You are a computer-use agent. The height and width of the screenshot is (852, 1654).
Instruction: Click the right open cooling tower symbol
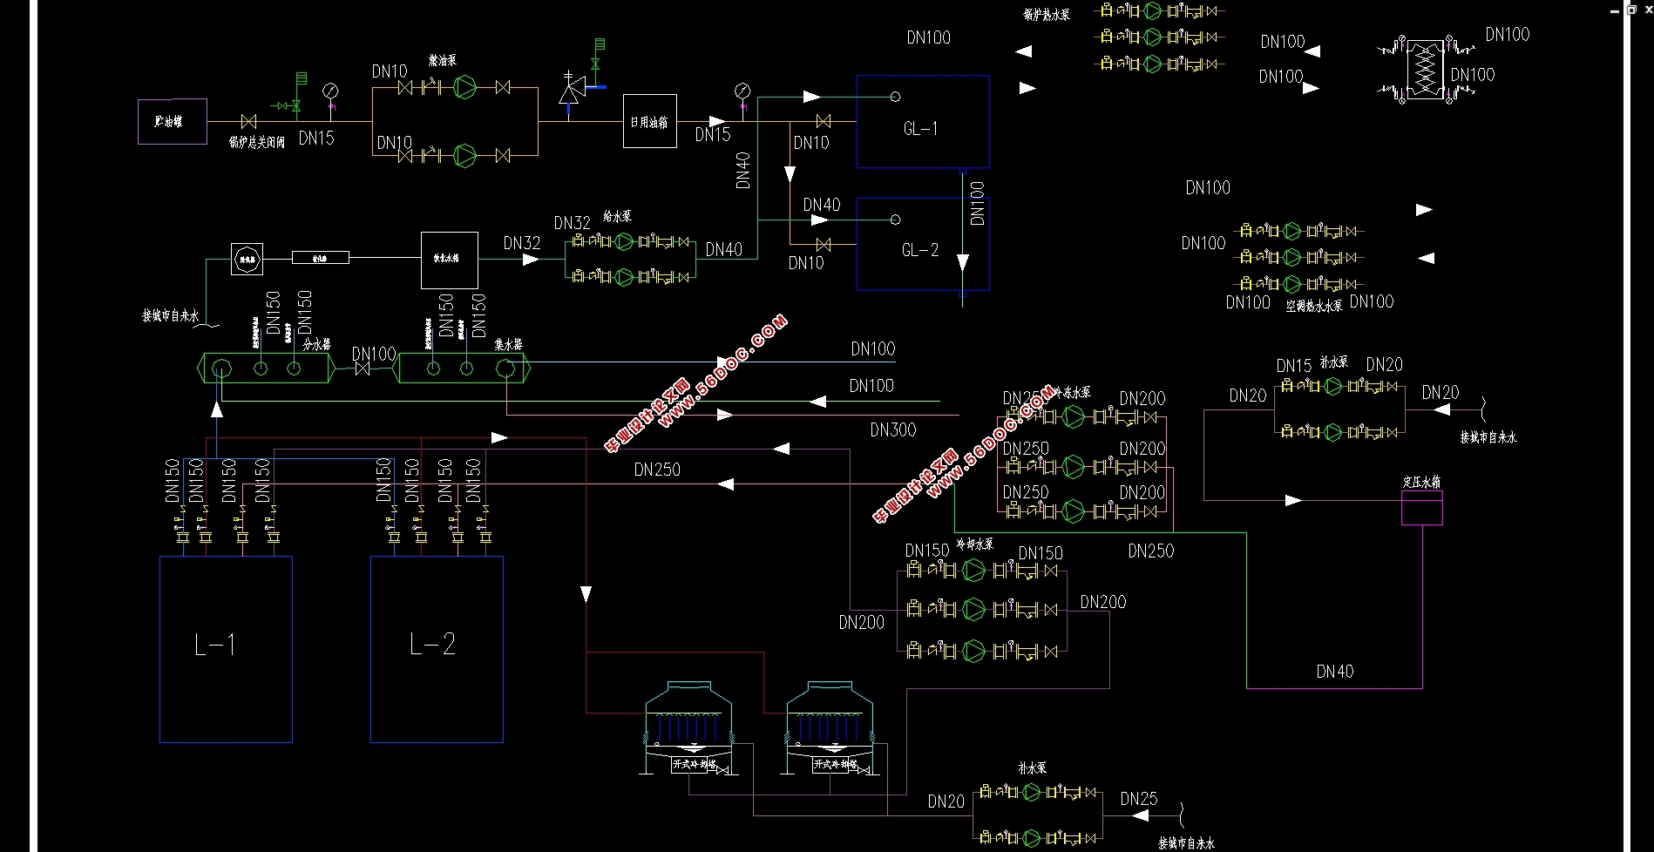pyautogui.click(x=830, y=728)
